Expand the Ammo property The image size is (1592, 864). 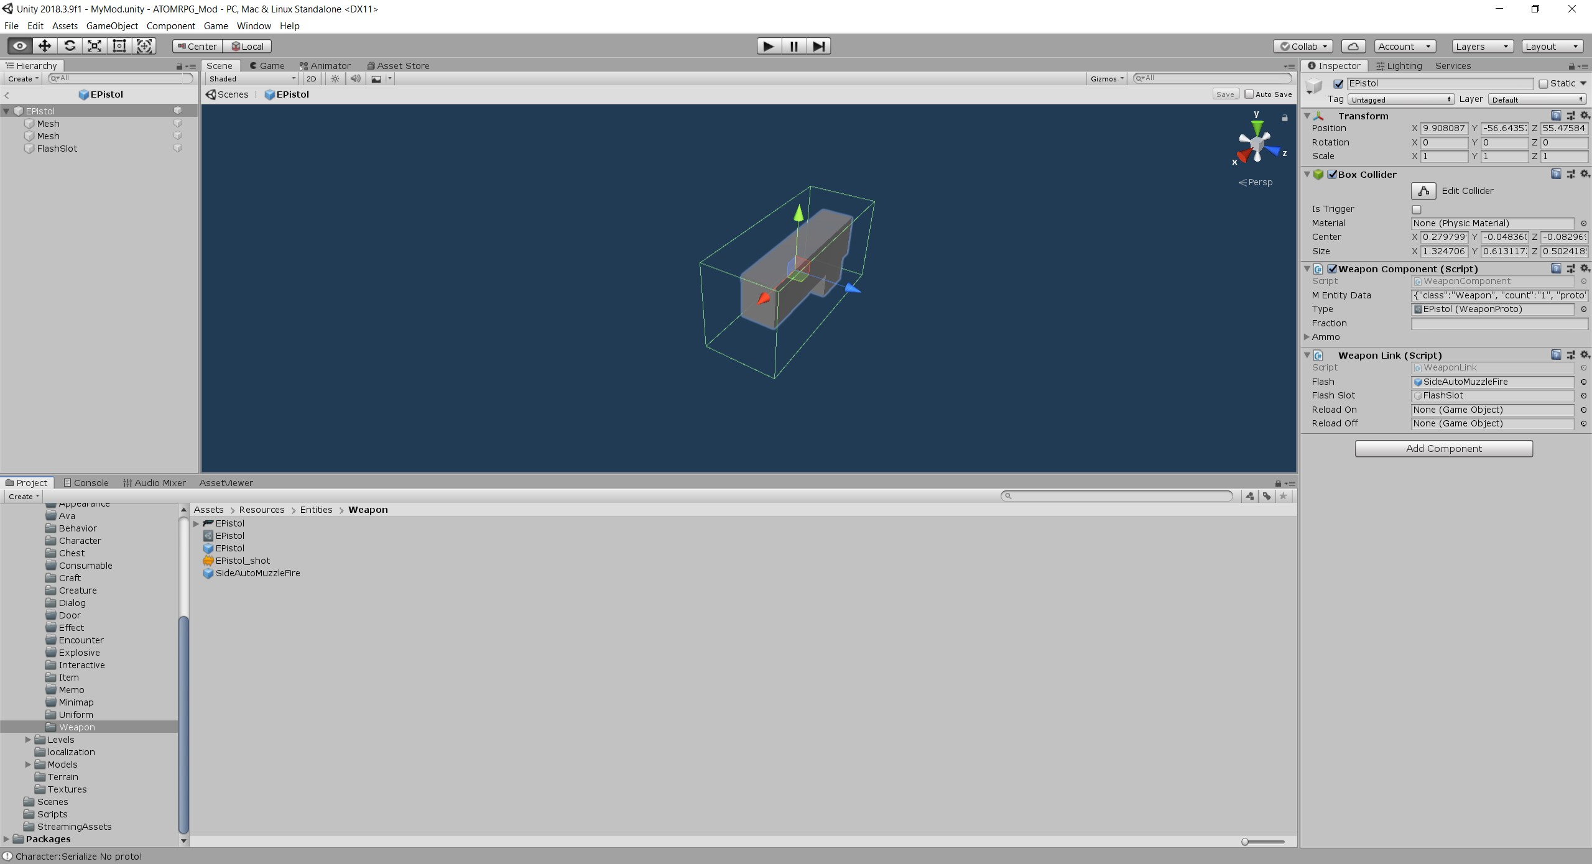tap(1307, 337)
